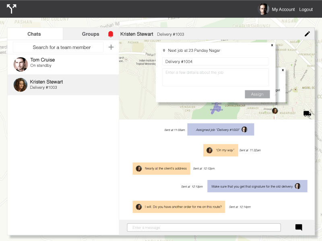
Task: Click the delivery truck icon on map
Action: 307,114
